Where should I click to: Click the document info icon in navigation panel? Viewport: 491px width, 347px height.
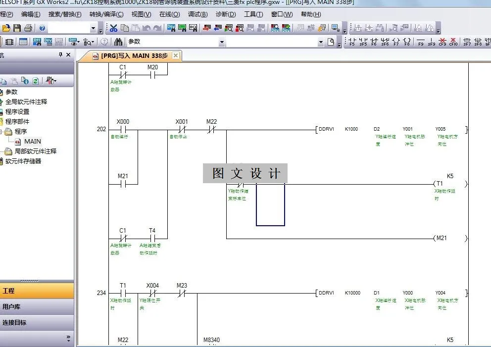(x=25, y=81)
